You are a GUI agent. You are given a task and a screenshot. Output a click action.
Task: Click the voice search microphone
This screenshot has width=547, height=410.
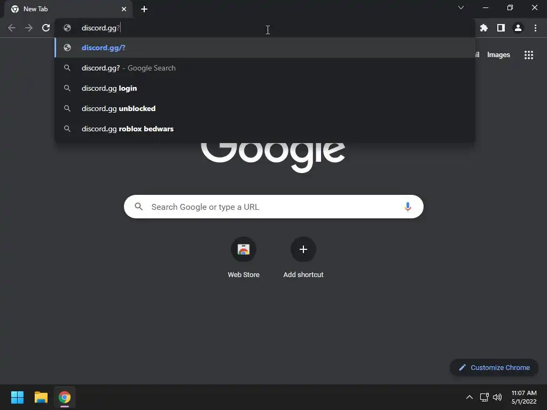coord(407,207)
